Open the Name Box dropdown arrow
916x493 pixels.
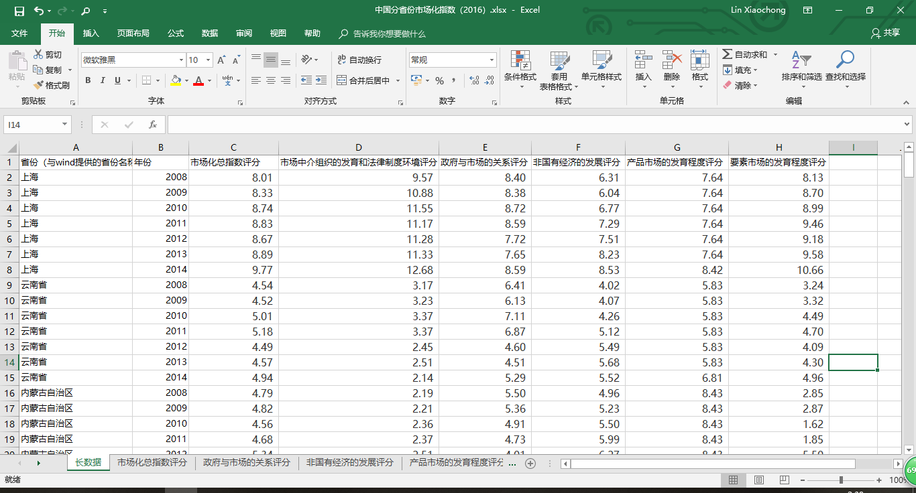(65, 125)
